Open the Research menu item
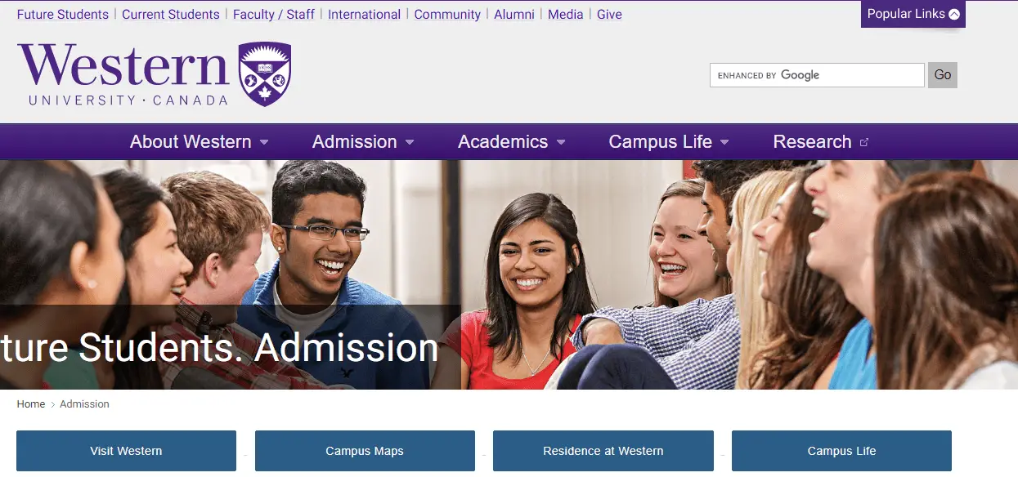 [x=812, y=142]
